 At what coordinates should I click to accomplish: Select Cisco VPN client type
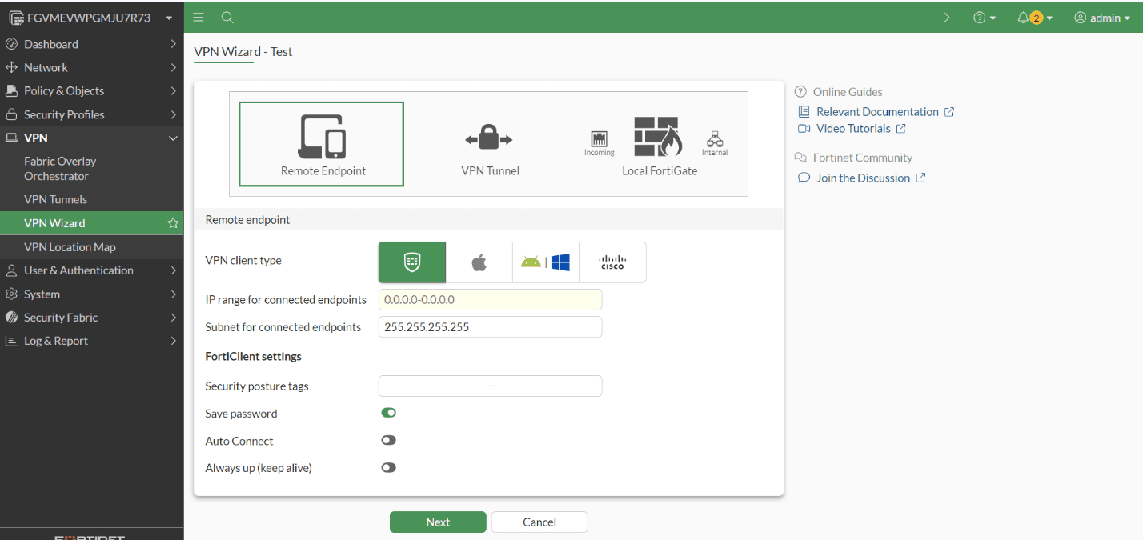point(612,262)
